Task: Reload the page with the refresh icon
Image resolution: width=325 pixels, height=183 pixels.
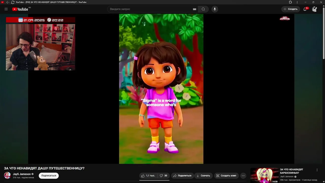Action: (13, 2)
